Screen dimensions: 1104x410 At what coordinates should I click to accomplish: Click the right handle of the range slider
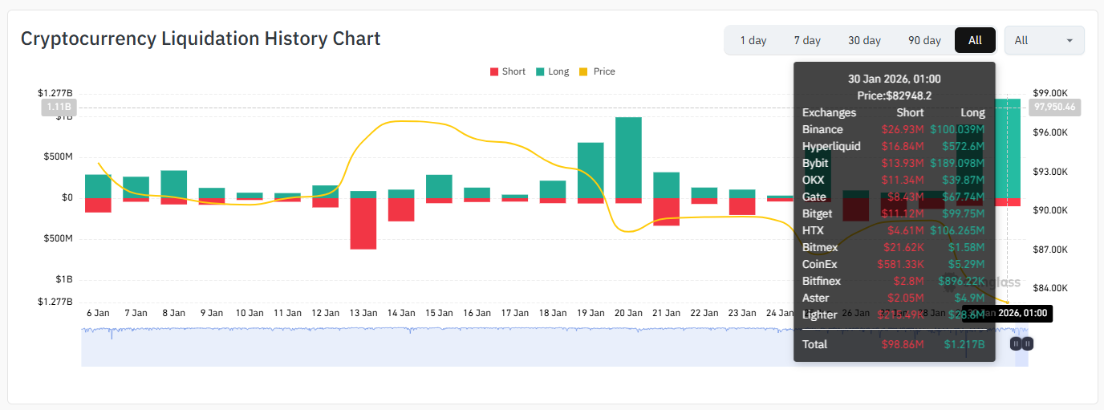(1028, 343)
